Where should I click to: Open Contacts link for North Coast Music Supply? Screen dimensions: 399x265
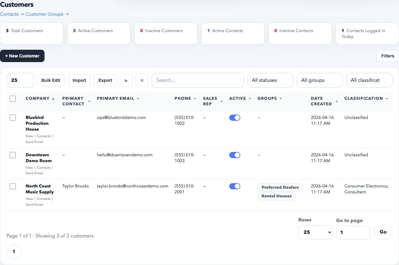click(x=44, y=199)
